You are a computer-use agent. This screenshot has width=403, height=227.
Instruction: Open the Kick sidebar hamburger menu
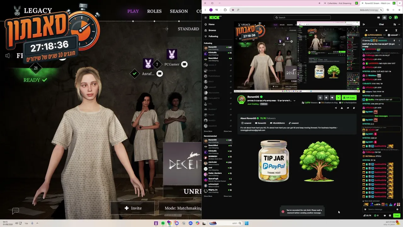(206, 18)
